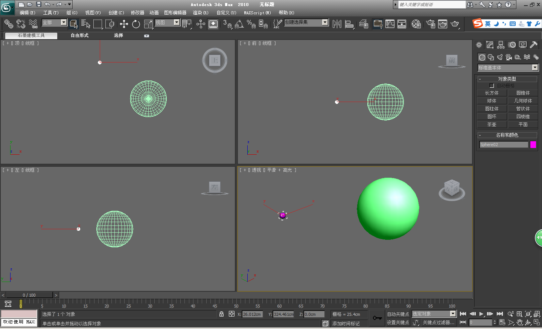Click the 关键点过滤器 button

438,323
